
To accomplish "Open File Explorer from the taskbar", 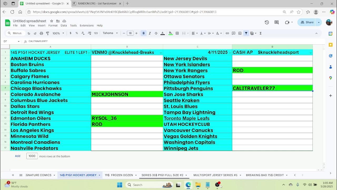I will [198, 185].
